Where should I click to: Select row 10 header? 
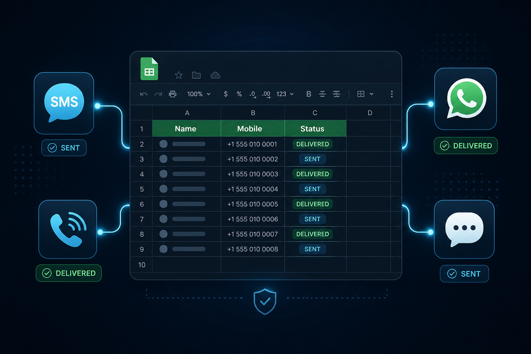141,265
